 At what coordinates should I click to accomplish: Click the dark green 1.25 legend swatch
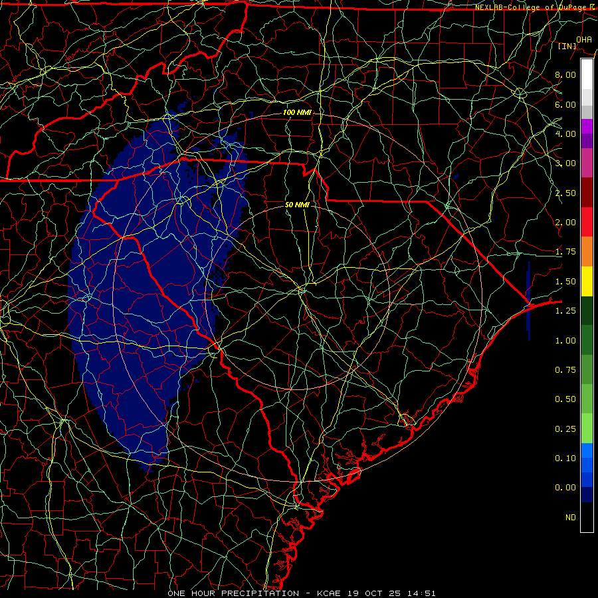point(587,311)
